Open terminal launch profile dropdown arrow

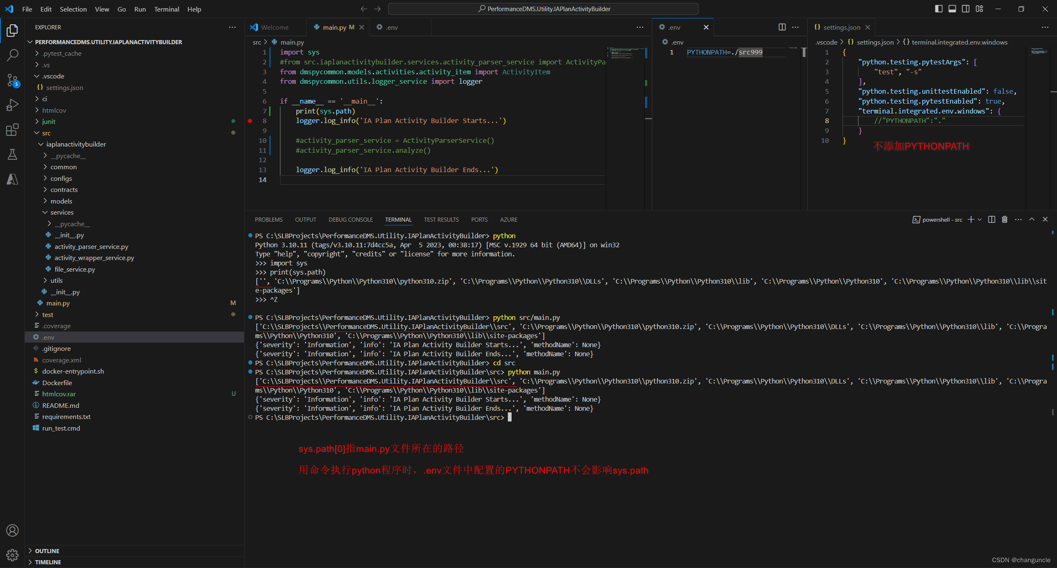[x=979, y=220]
